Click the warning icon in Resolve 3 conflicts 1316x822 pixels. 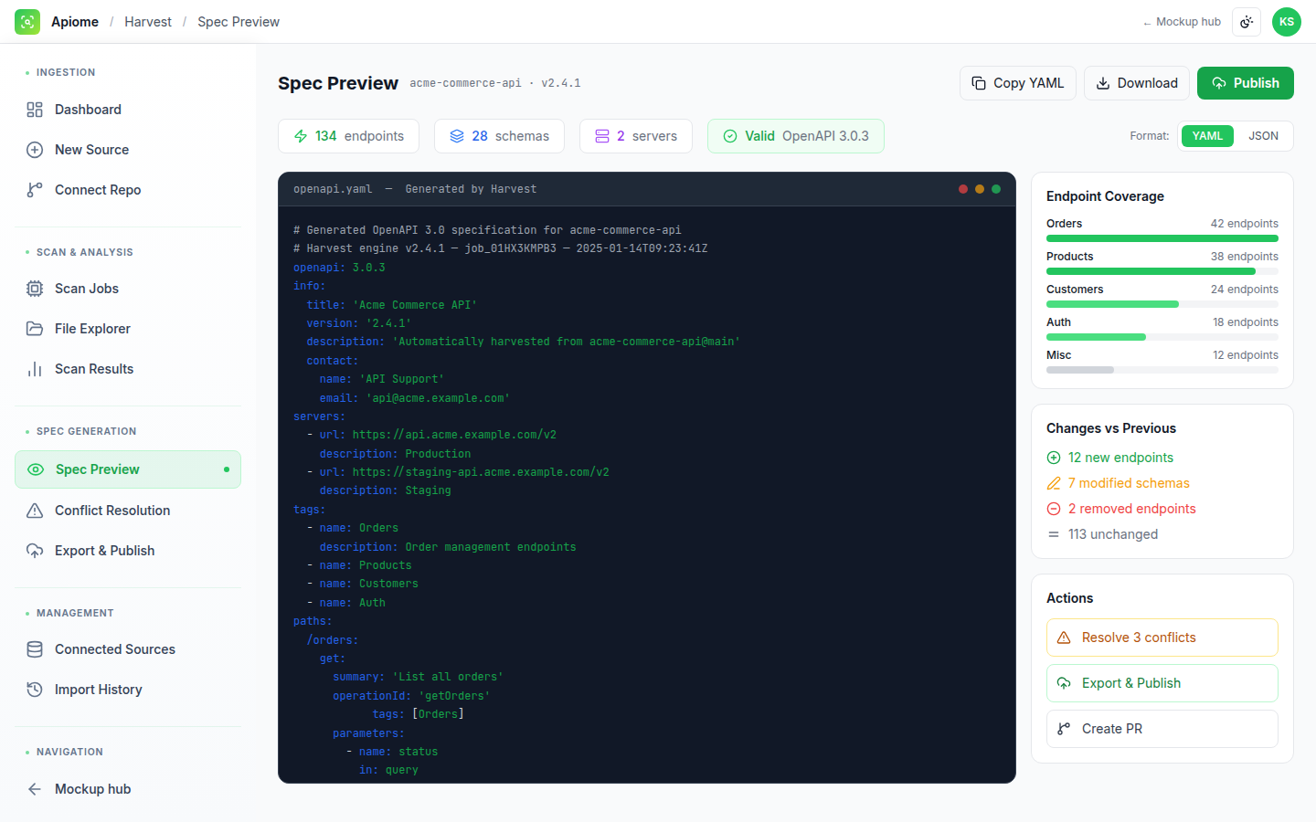tap(1064, 638)
